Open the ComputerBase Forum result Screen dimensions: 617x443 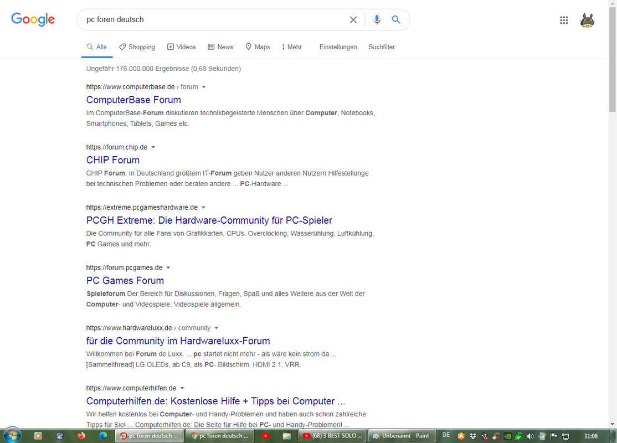tap(133, 100)
